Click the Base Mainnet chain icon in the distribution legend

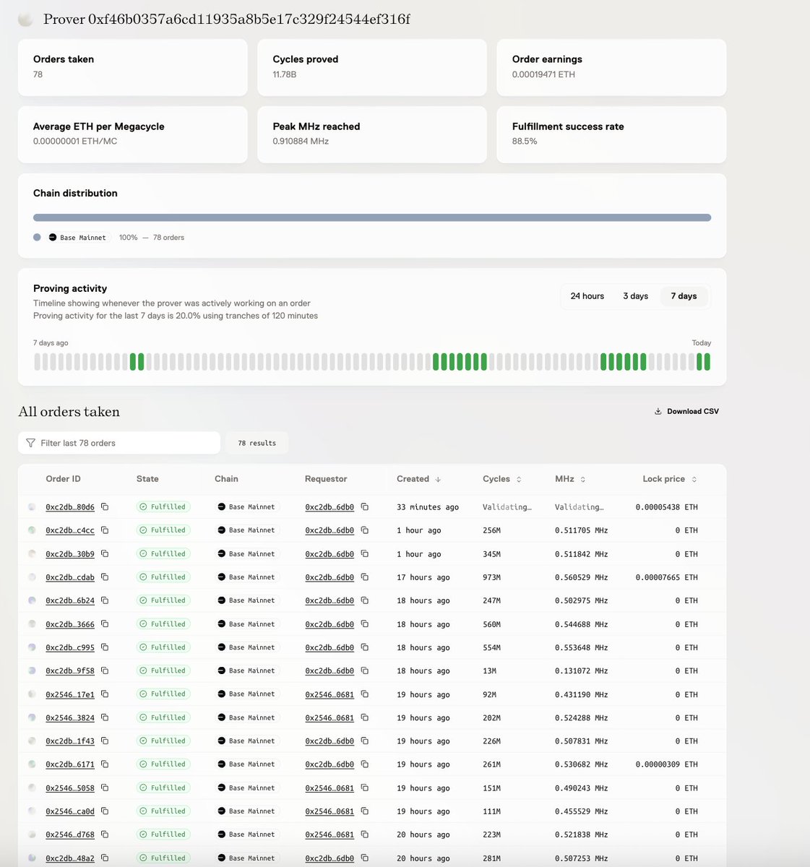[x=53, y=237]
